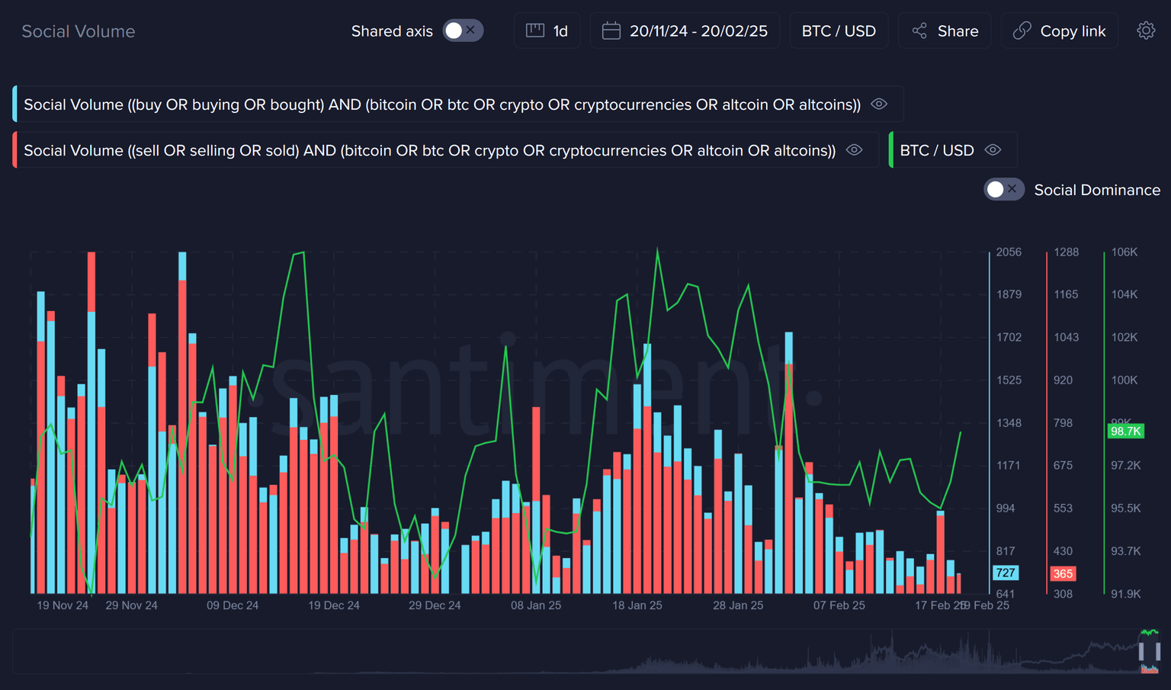Screen dimensions: 1171x690
Task: Click the share network icon
Action: pyautogui.click(x=919, y=30)
